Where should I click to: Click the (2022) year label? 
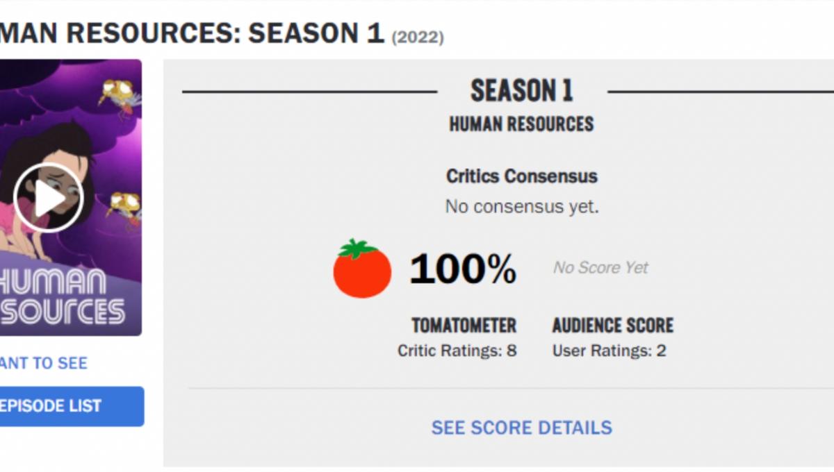(x=418, y=36)
